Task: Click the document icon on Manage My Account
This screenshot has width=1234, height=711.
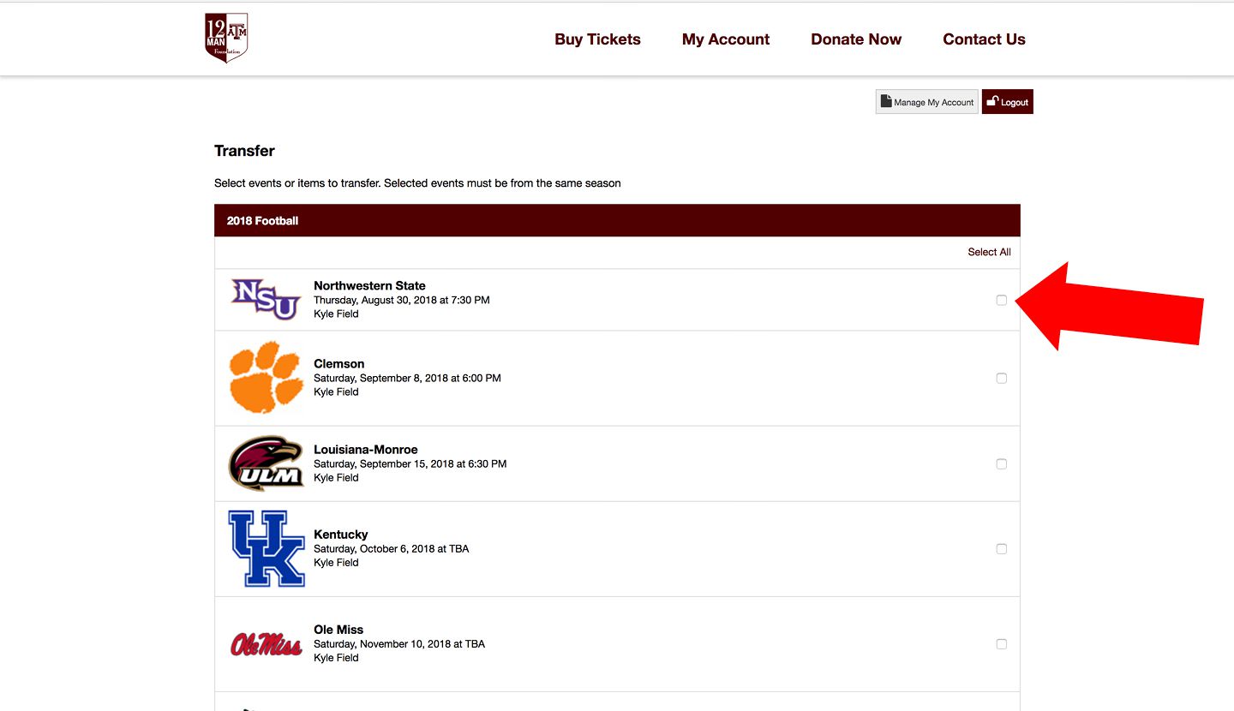Action: pos(886,102)
